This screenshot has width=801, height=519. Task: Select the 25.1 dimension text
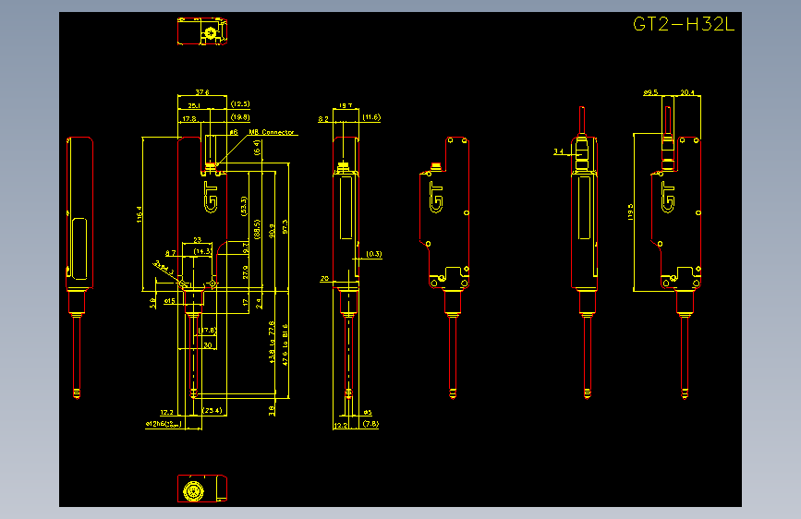click(194, 105)
